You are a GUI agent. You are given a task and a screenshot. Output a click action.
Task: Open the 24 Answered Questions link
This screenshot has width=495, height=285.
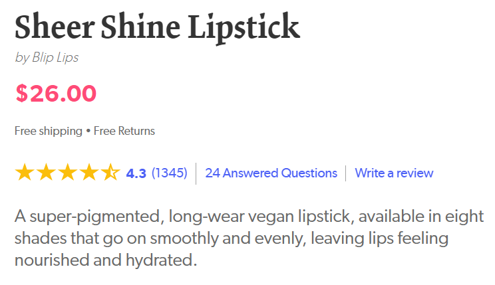pyautogui.click(x=271, y=173)
